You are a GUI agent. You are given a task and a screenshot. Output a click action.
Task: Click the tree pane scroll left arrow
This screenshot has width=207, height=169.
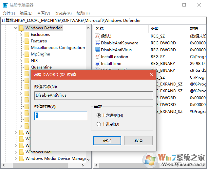tap(4, 165)
